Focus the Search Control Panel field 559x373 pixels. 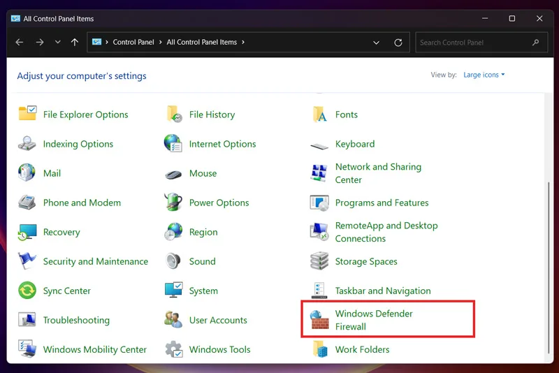click(x=481, y=43)
